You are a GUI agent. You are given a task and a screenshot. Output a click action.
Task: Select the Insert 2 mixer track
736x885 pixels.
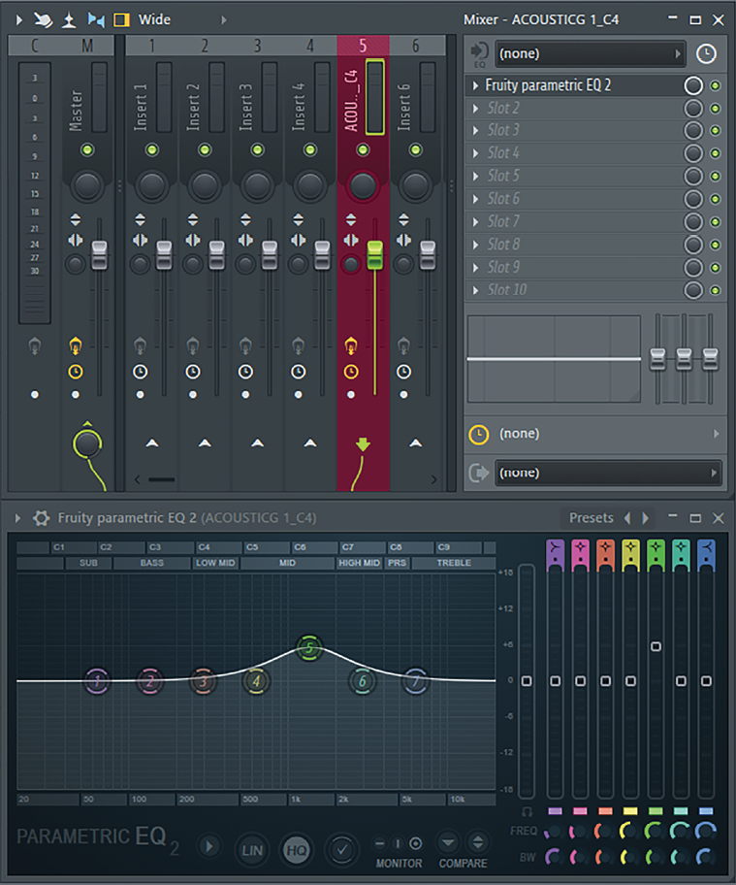pos(193,108)
